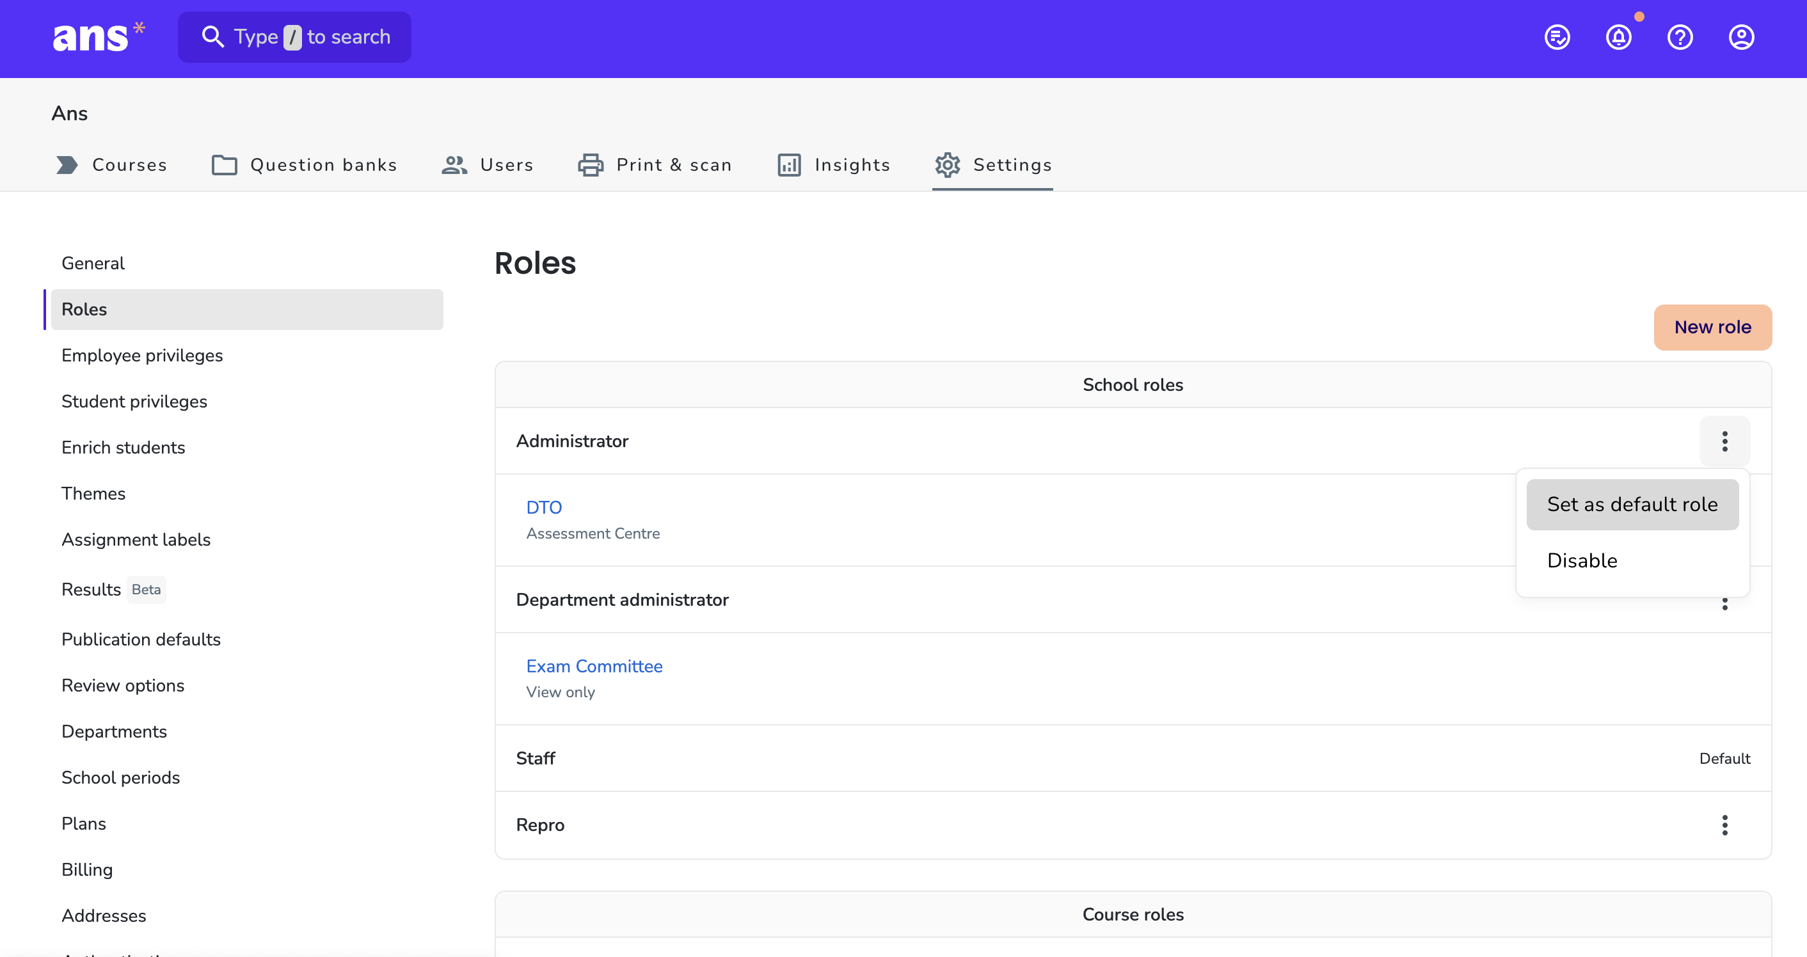Click the New role button

[1712, 327]
